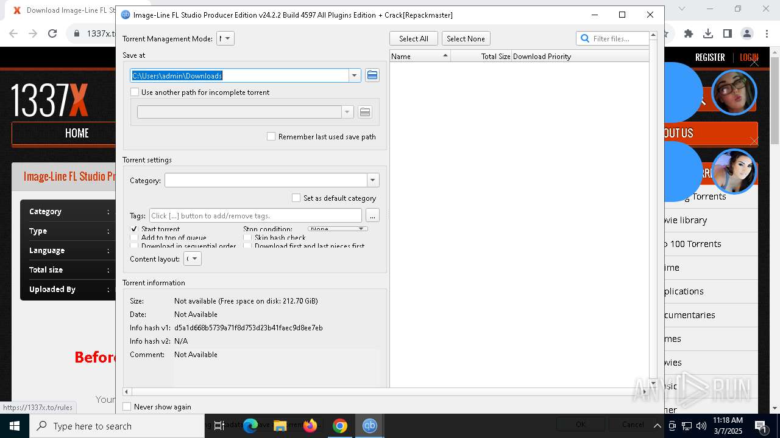Open Task View on taskbar
Image resolution: width=780 pixels, height=438 pixels.
coord(219,426)
